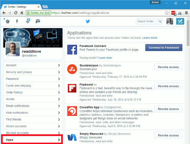The image size is (190, 144).
Task: Click @rwaddilove handle
Action: (29, 56)
